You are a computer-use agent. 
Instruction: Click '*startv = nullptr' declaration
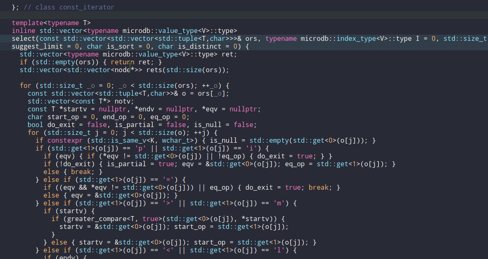(x=93, y=109)
